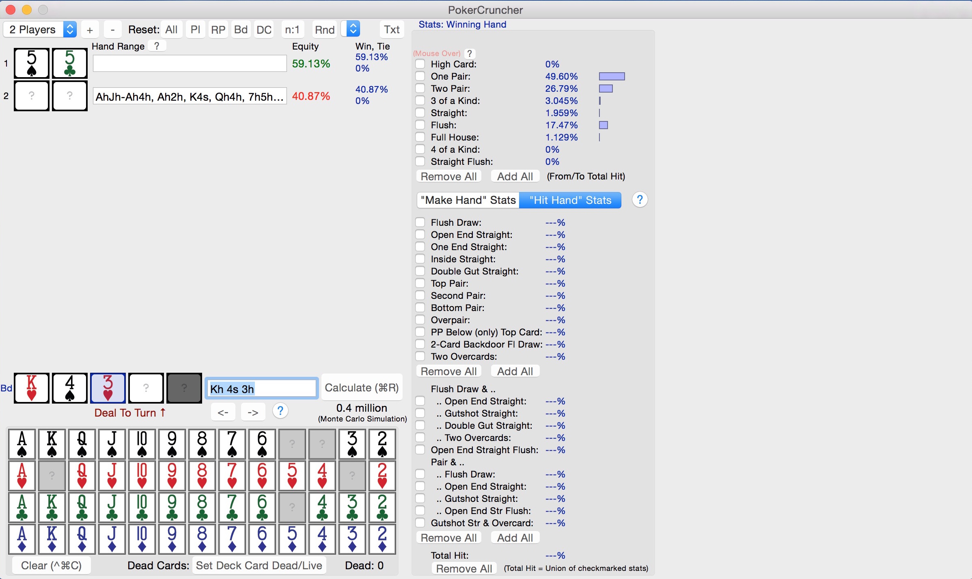
Task: Click player 1's 5 of spades card
Action: 32,63
